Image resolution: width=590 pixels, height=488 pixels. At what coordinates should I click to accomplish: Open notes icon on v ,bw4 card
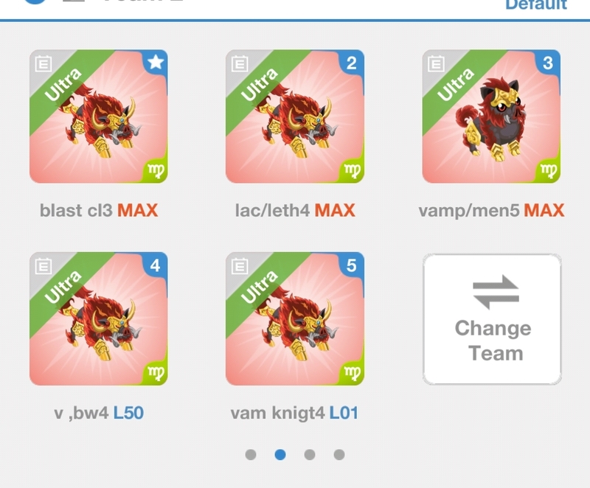pos(44,266)
